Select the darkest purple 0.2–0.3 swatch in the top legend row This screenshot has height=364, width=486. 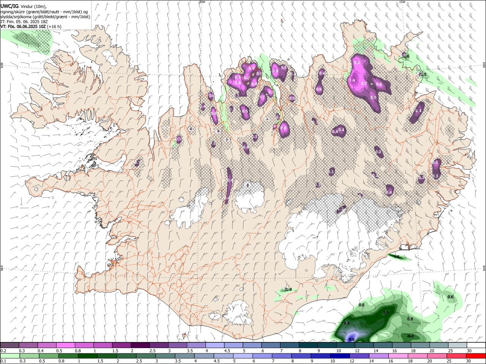(9, 345)
